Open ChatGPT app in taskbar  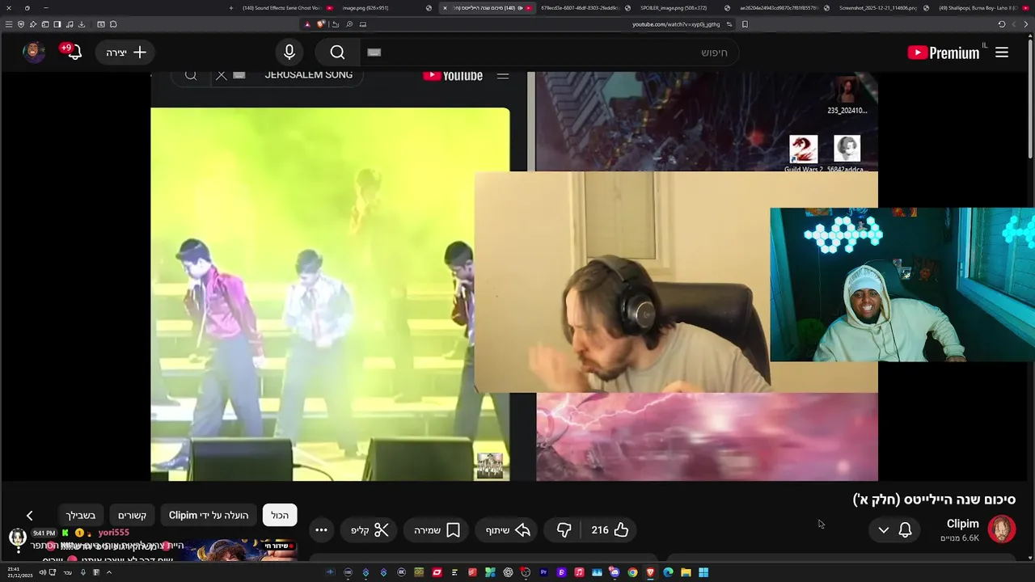pyautogui.click(x=508, y=572)
